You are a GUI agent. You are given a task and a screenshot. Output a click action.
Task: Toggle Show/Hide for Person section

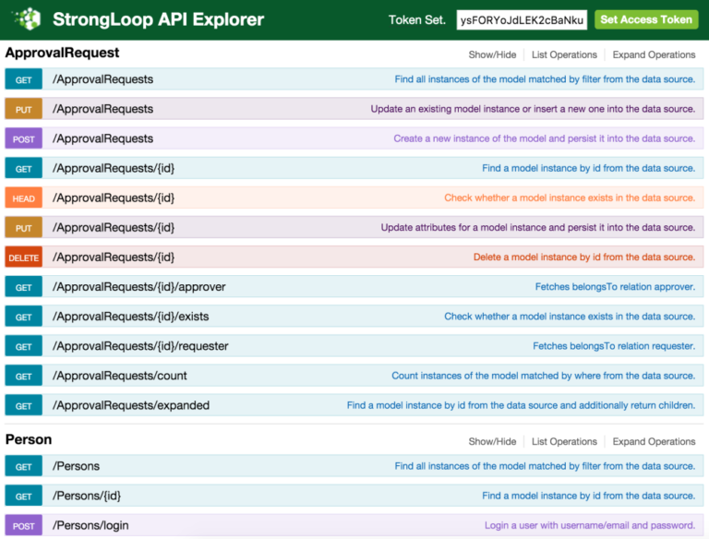[492, 441]
